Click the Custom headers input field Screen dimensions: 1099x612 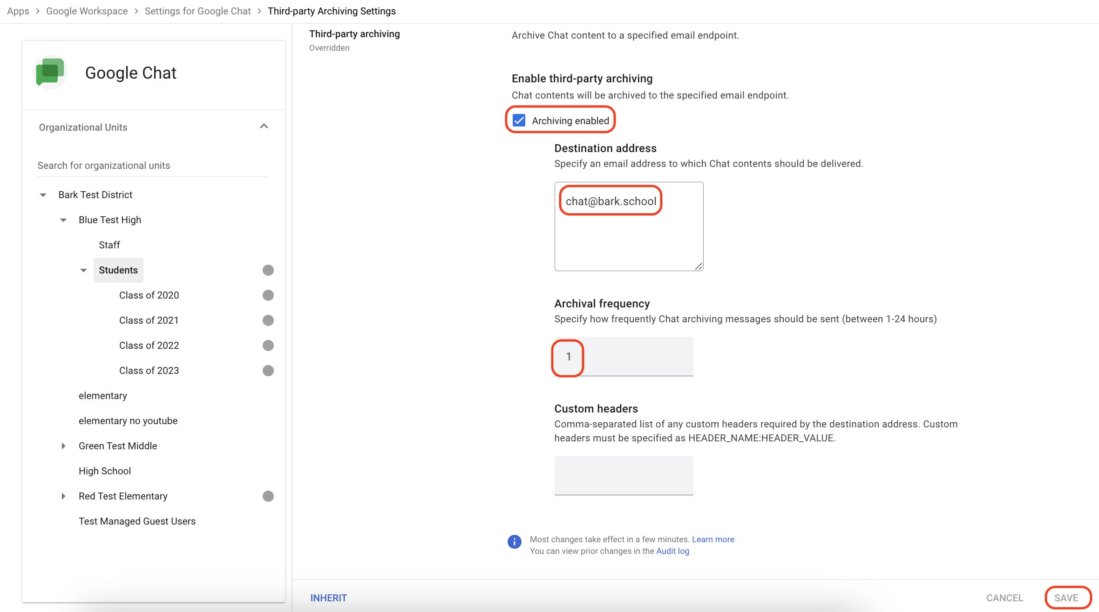tap(624, 476)
